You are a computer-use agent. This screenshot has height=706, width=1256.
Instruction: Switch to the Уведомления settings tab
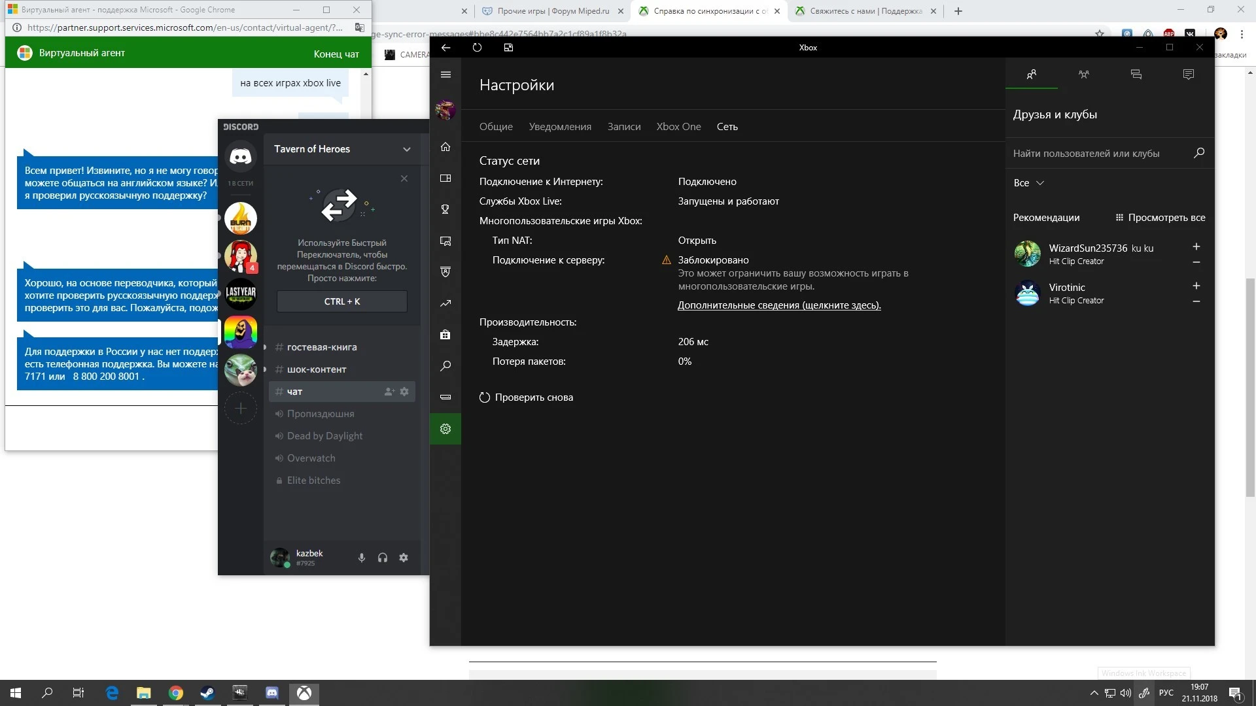(560, 127)
